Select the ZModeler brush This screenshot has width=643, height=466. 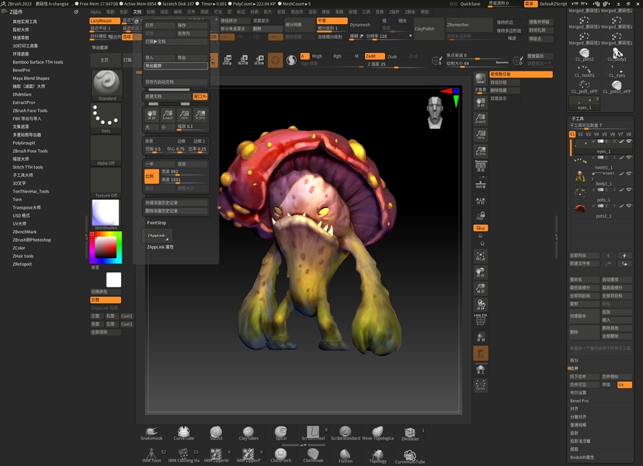pyautogui.click(x=410, y=433)
